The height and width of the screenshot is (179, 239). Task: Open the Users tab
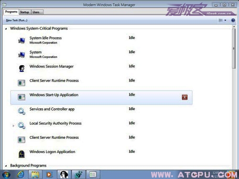point(36,12)
